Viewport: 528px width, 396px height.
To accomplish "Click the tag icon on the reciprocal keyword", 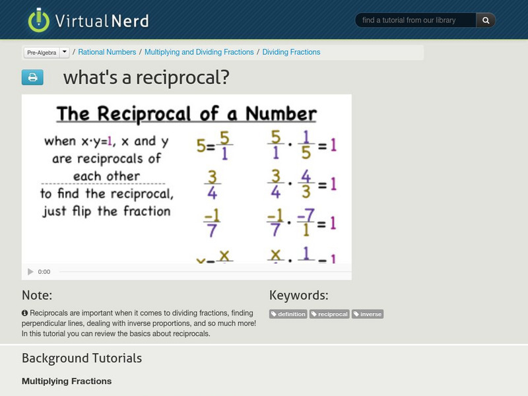I will pyautogui.click(x=316, y=314).
